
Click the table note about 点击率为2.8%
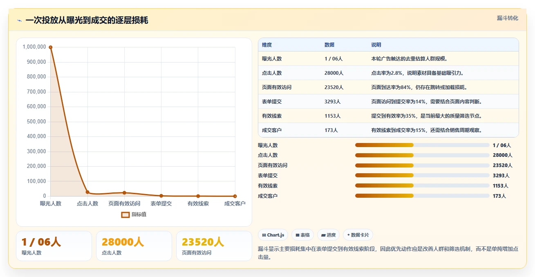(417, 73)
